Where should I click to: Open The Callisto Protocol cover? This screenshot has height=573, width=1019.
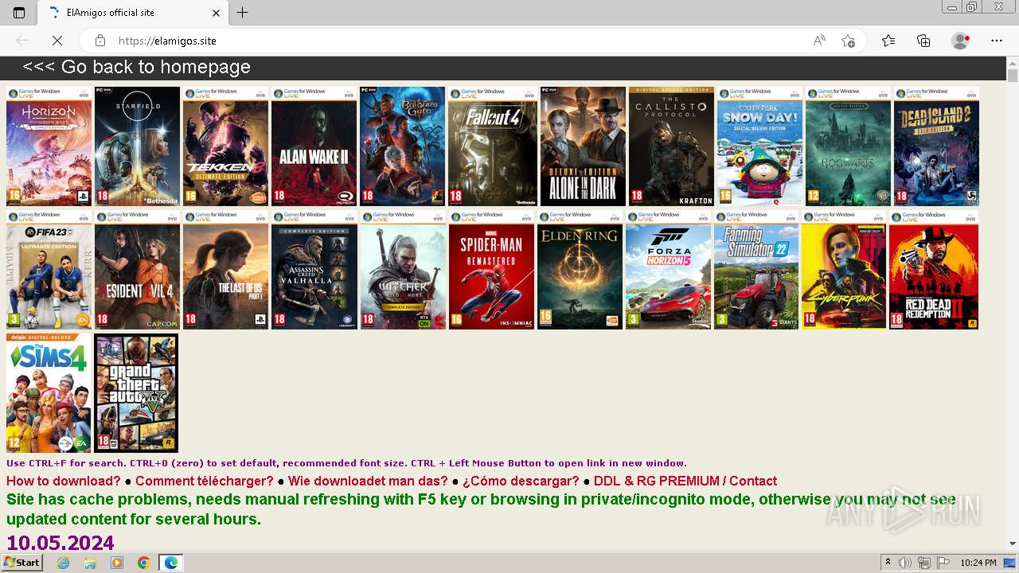(x=671, y=146)
